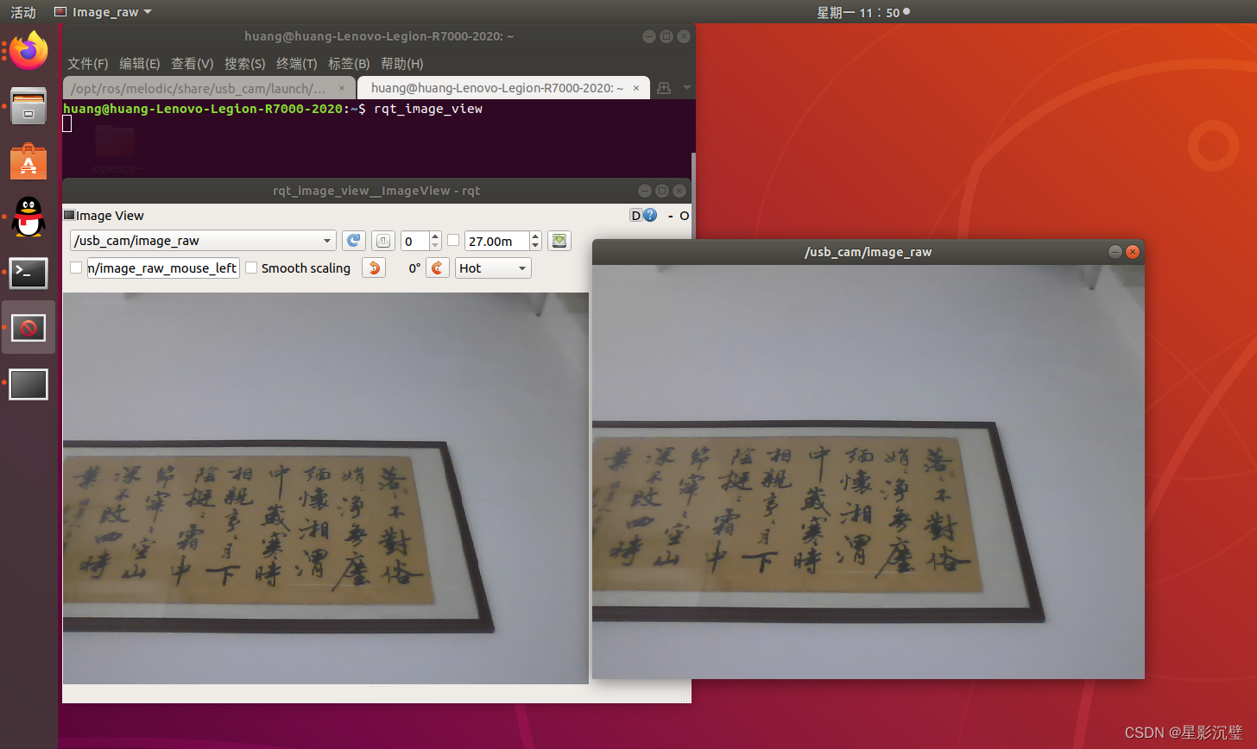This screenshot has height=749, width=1257.
Task: Click the rqt_image_view__ImageView - rqt title bar
Action: coord(376,191)
